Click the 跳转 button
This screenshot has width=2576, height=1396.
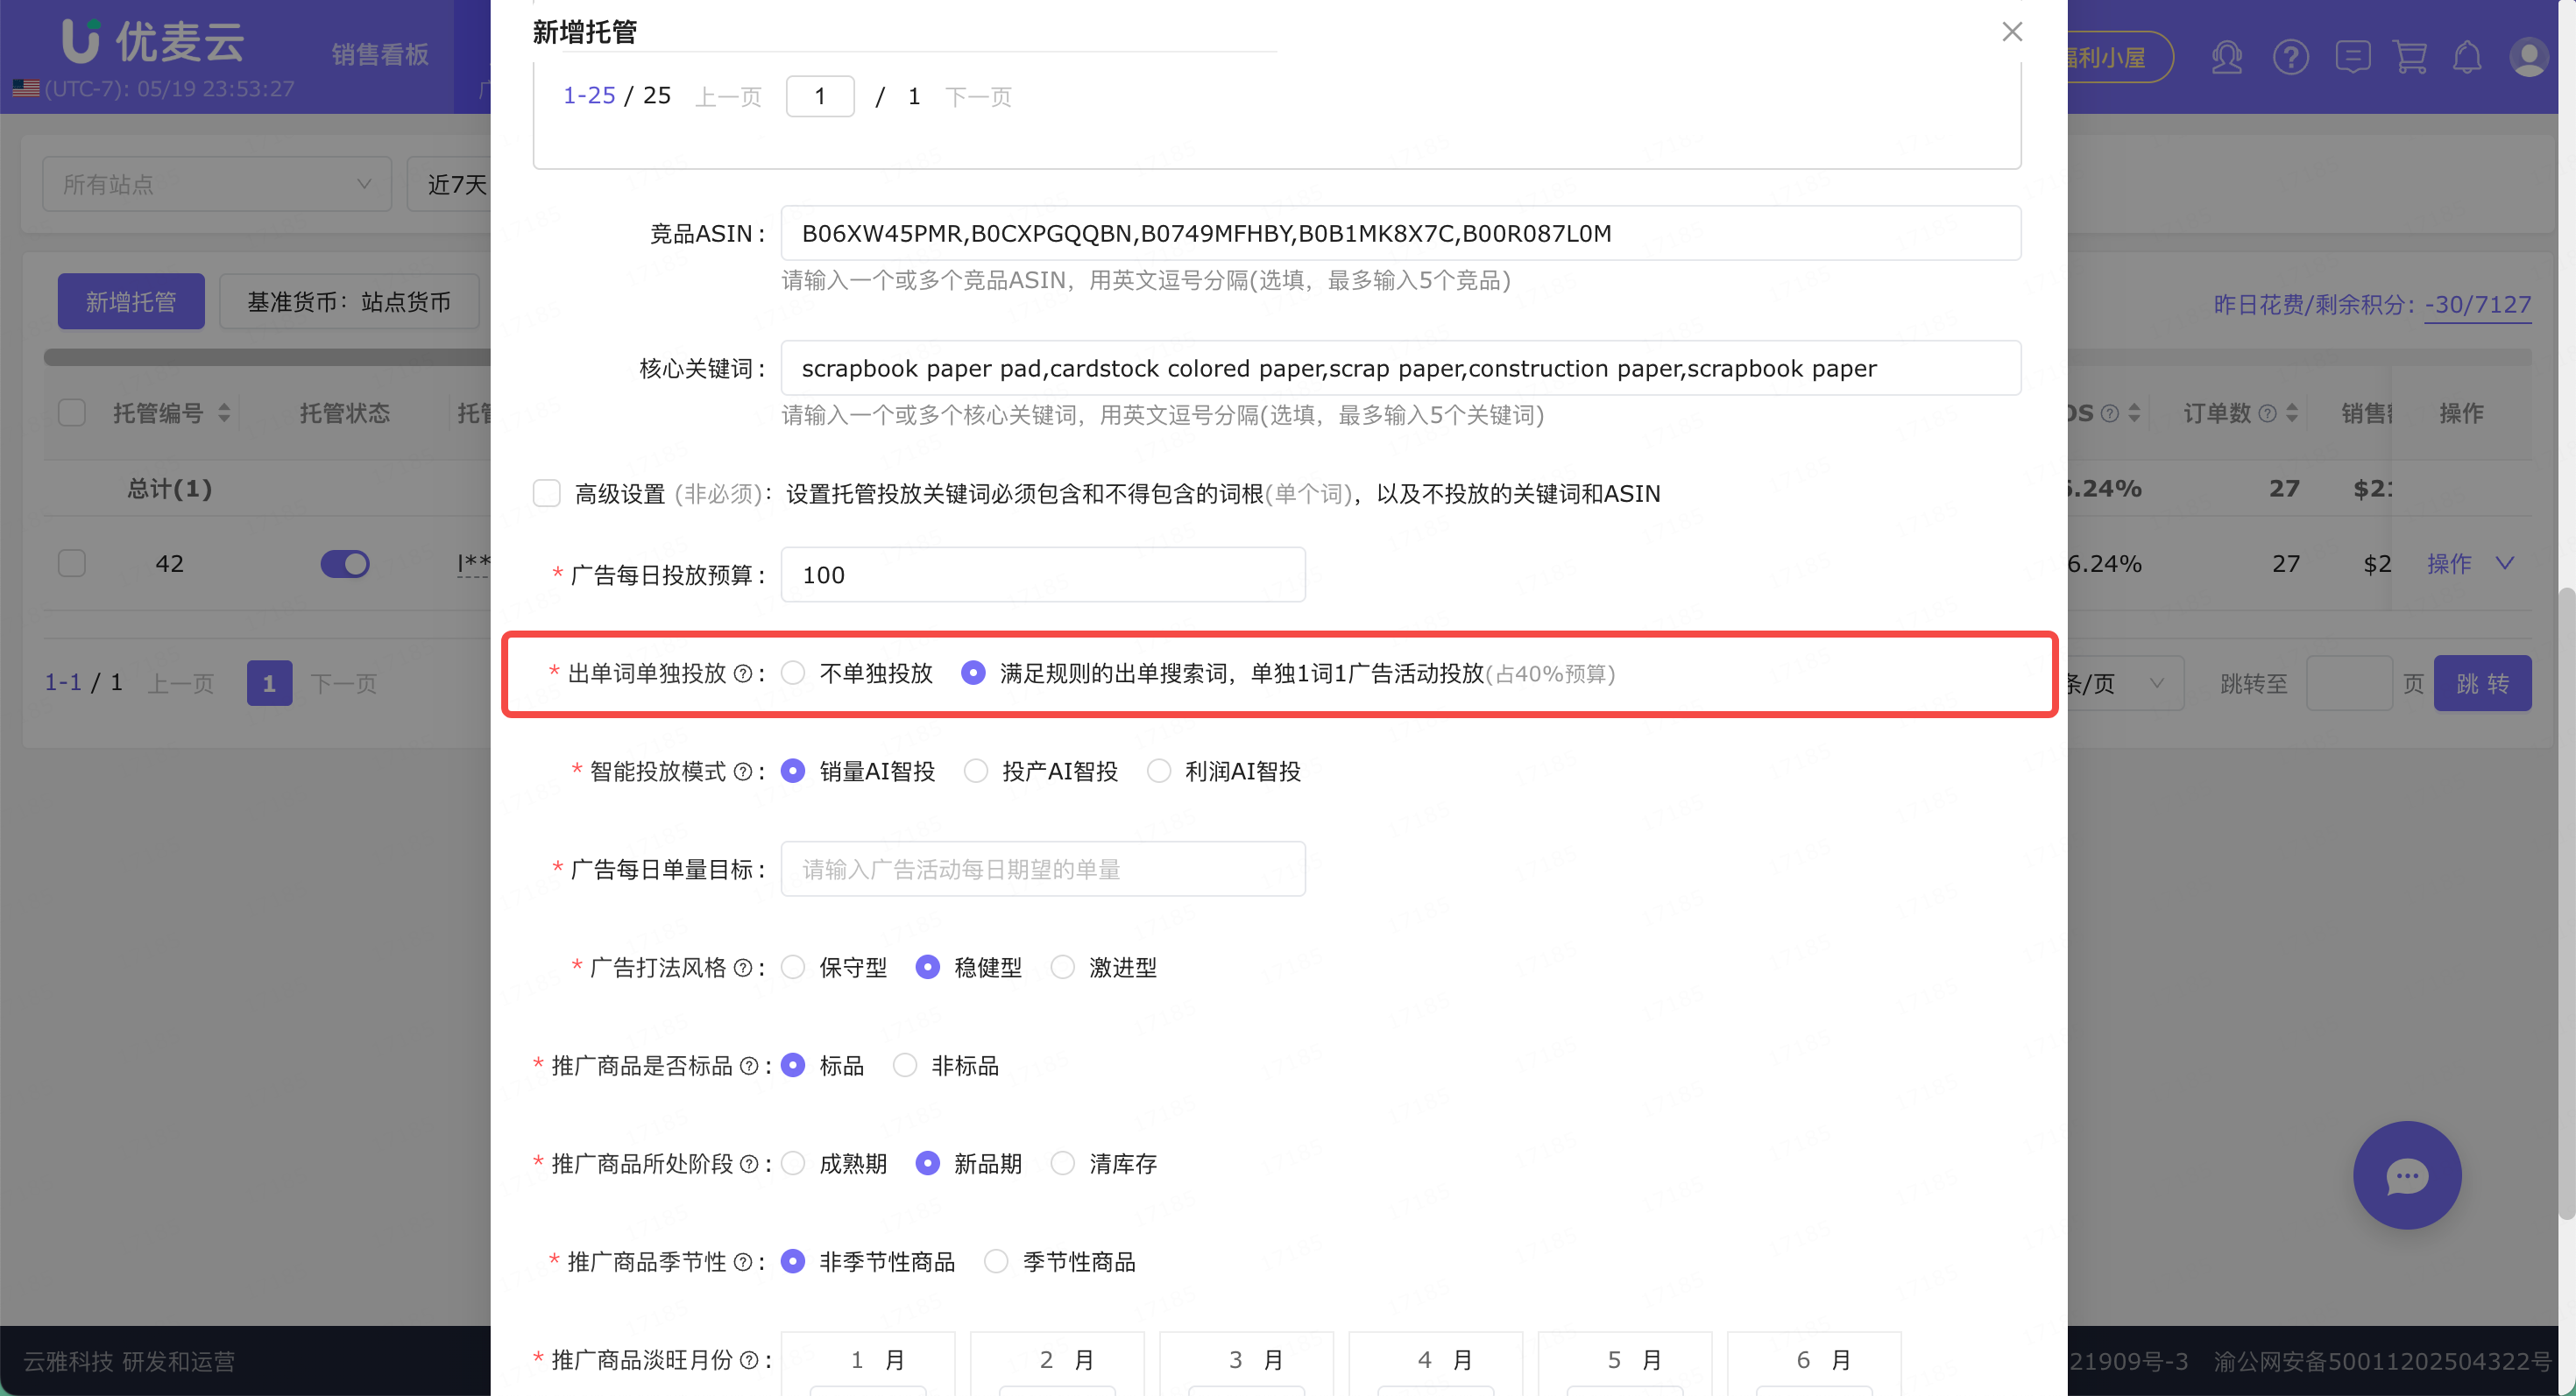pos(2482,683)
